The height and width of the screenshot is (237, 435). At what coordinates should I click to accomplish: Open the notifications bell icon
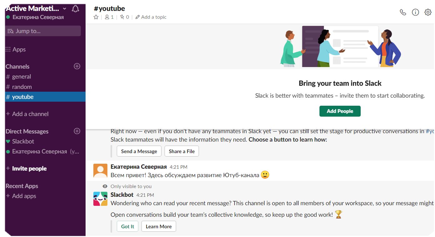tap(75, 9)
